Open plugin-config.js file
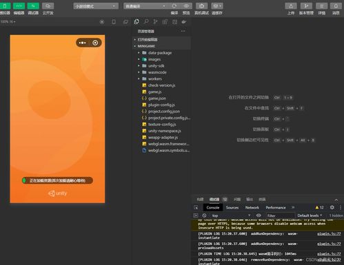 (161, 105)
